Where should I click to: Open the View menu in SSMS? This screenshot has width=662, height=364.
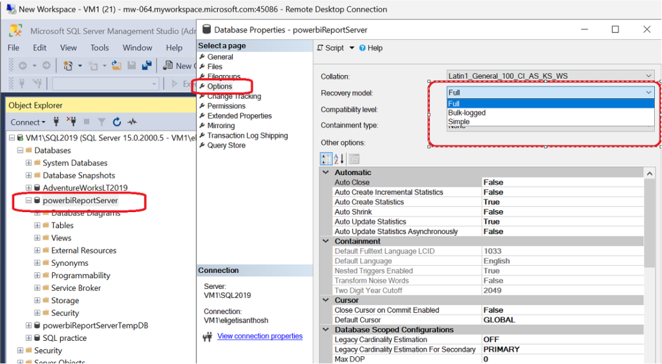(x=68, y=48)
